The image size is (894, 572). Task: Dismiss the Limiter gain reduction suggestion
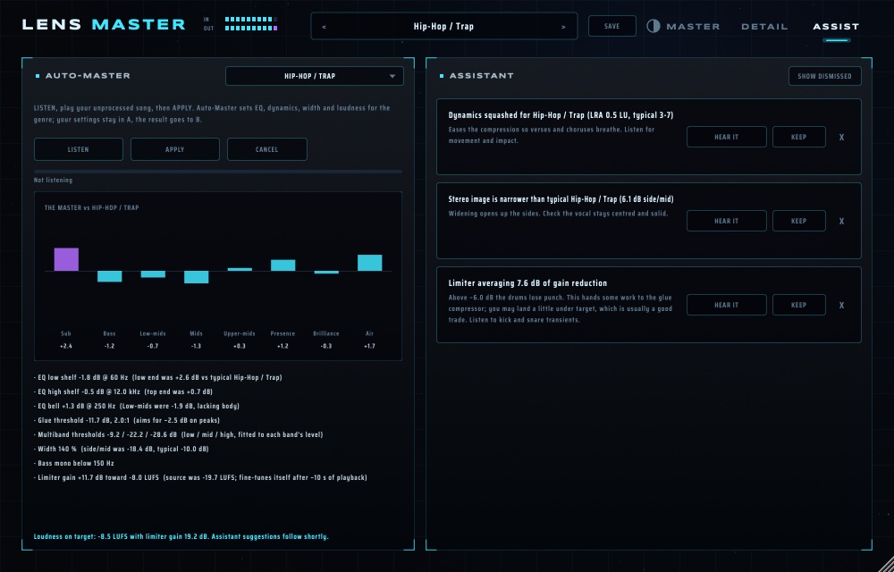[841, 306]
